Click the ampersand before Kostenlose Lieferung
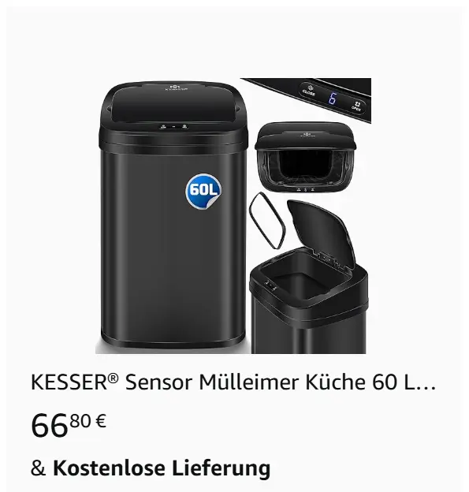The image size is (469, 492). pyautogui.click(x=39, y=468)
